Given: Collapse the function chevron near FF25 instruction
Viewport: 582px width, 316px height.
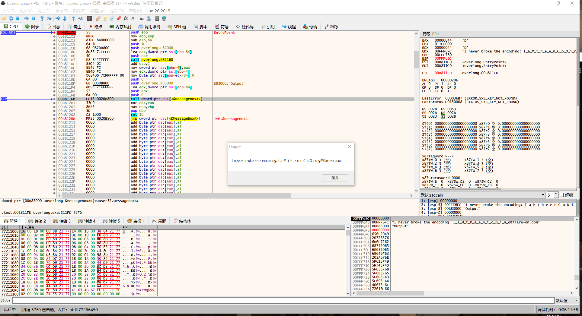Looking at the screenshot, I should pyautogui.click(x=82, y=118).
